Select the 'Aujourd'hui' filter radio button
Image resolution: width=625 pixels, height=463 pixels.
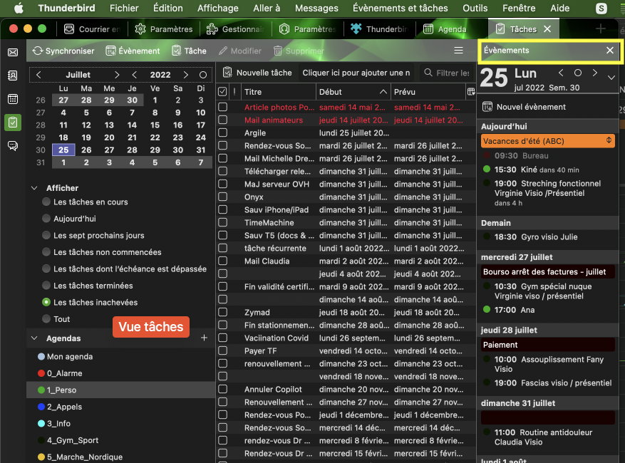click(46, 219)
